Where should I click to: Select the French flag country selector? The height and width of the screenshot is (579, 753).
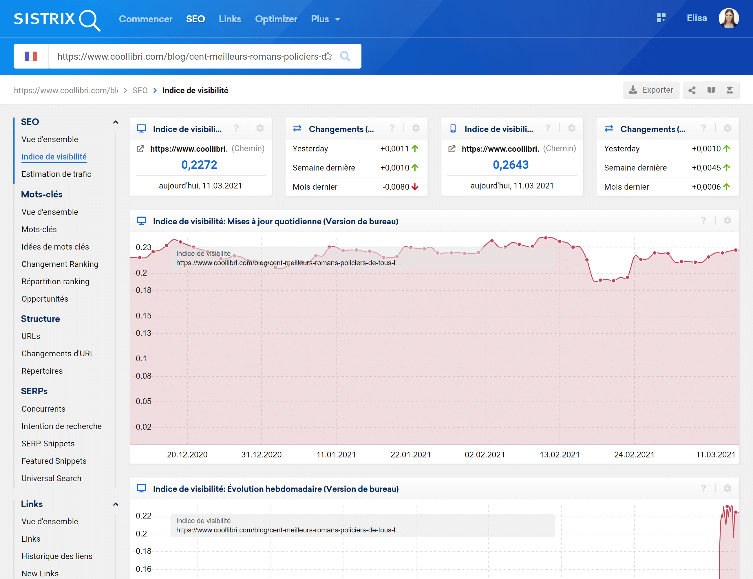[x=31, y=56]
